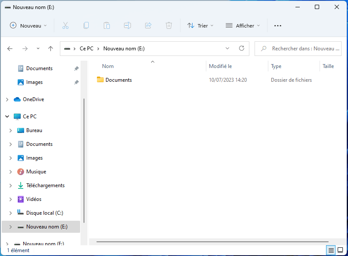The height and width of the screenshot is (256, 348).
Task: Go back with the left arrow
Action: pyautogui.click(x=10, y=49)
